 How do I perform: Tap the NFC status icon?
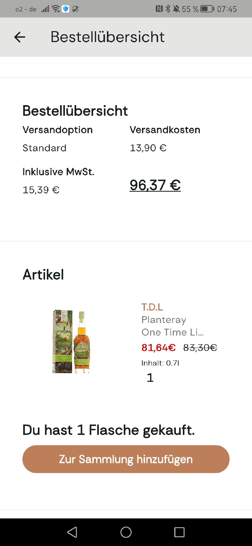(159, 9)
